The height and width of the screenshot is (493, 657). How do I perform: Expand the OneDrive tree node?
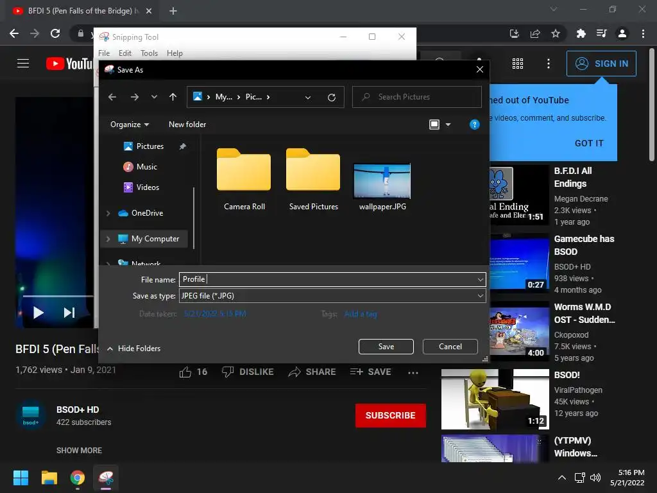click(108, 213)
